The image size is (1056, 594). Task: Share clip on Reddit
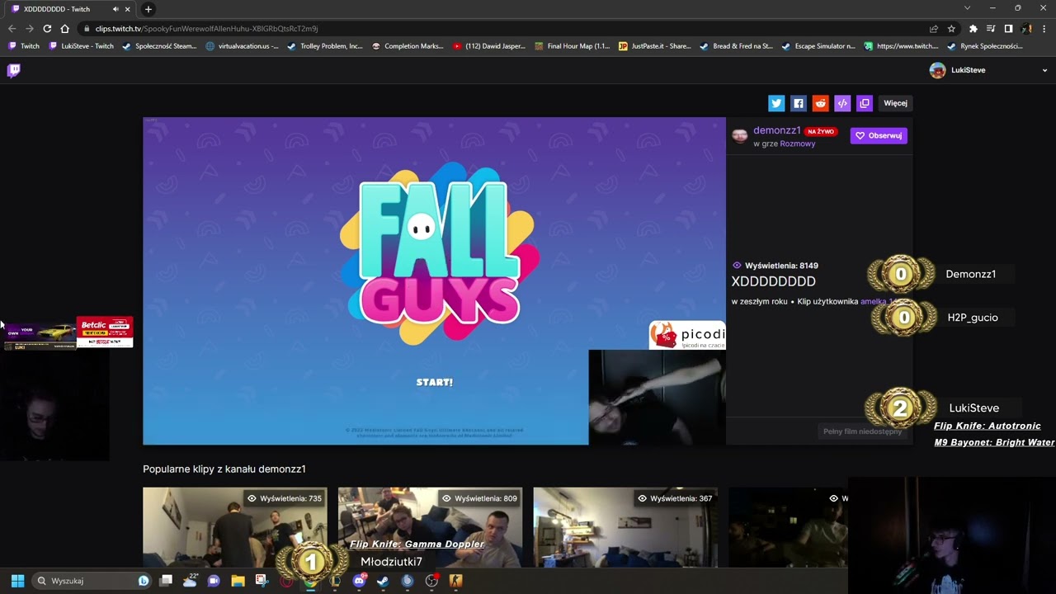[x=820, y=103]
